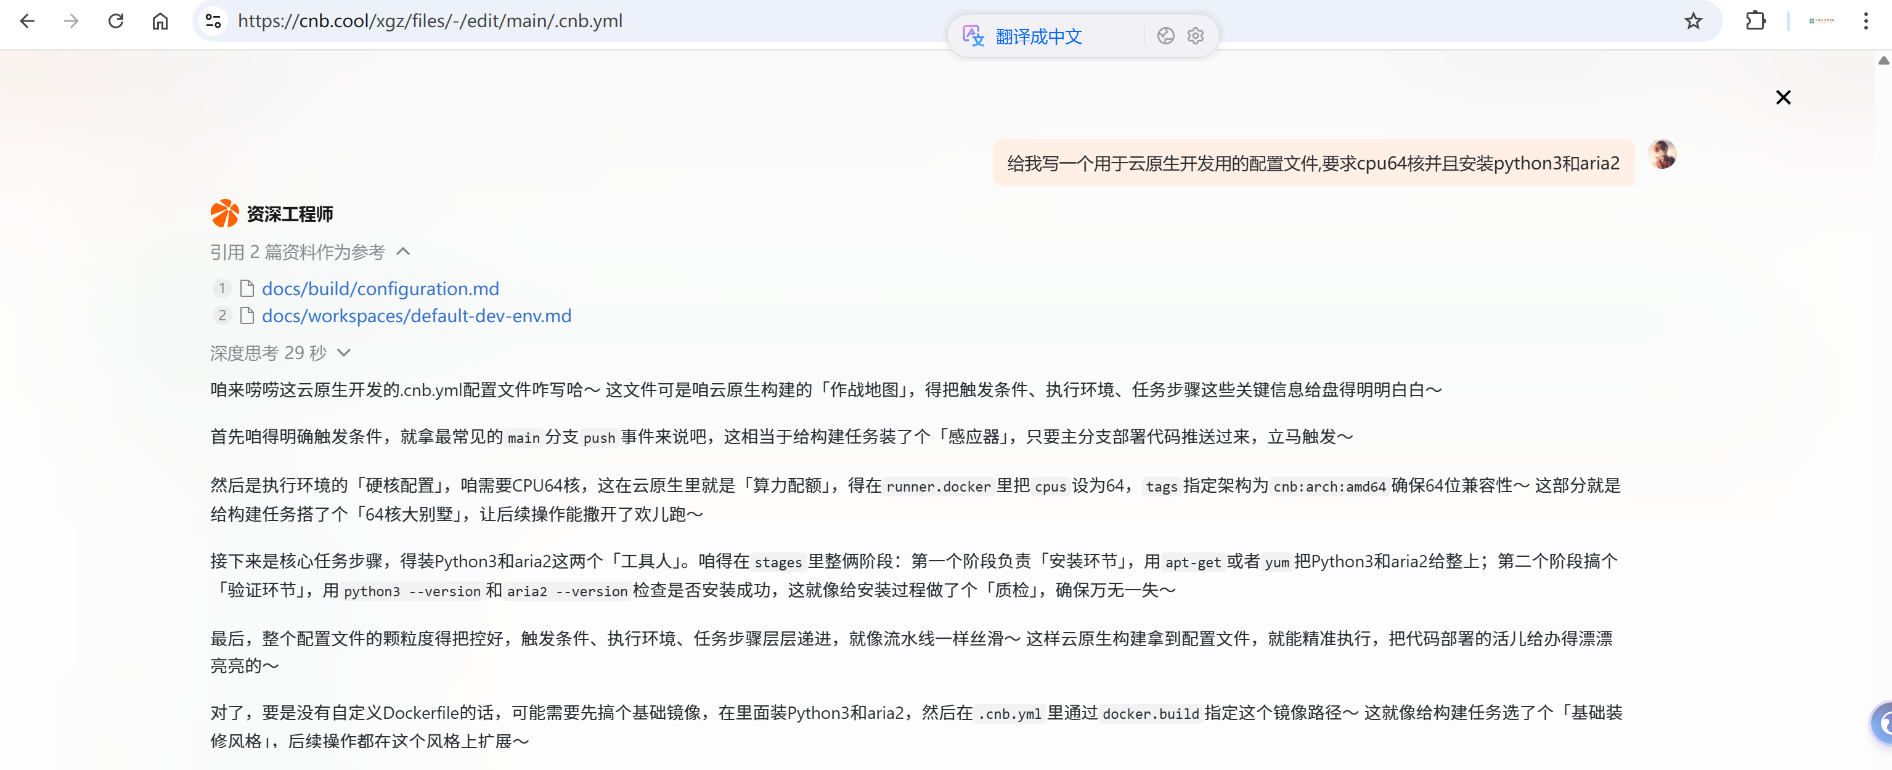This screenshot has height=770, width=1892.
Task: Collapse the 引用 2 篇资料作为参考 reference list
Action: [x=404, y=252]
